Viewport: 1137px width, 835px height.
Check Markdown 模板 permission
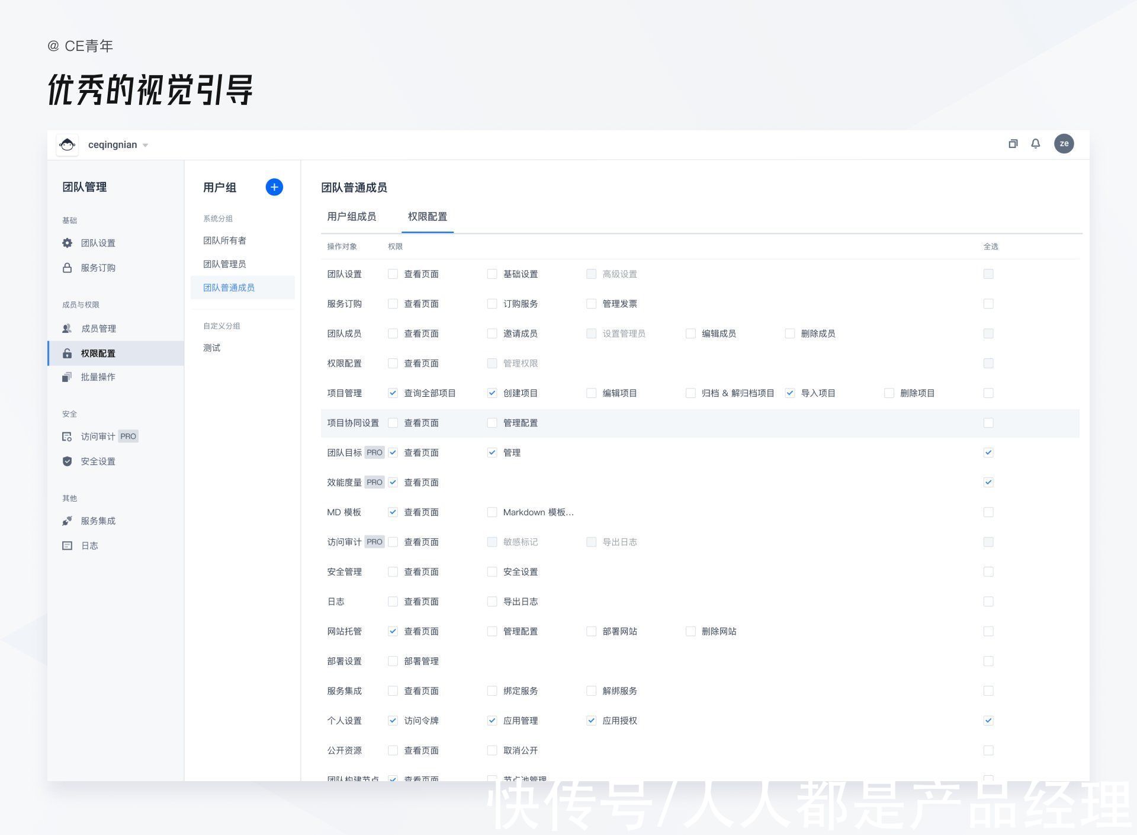(x=492, y=512)
